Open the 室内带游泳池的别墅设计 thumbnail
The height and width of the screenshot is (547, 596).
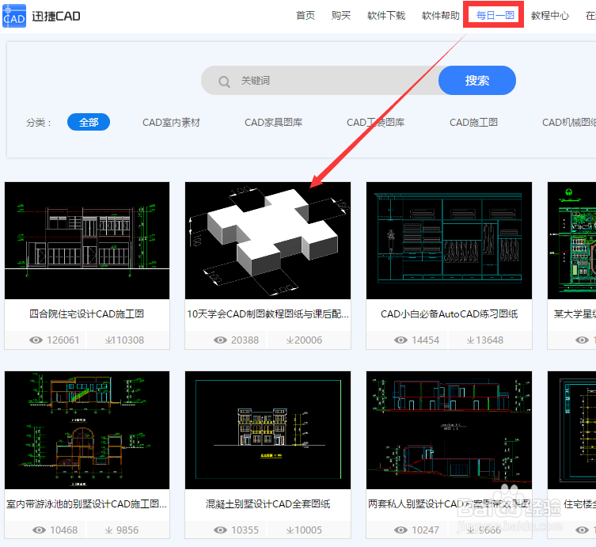[87, 431]
